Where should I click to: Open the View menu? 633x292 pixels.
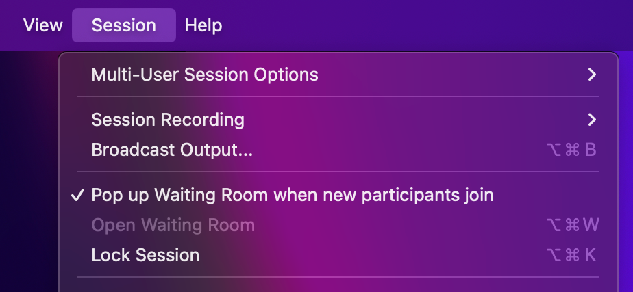tap(43, 26)
